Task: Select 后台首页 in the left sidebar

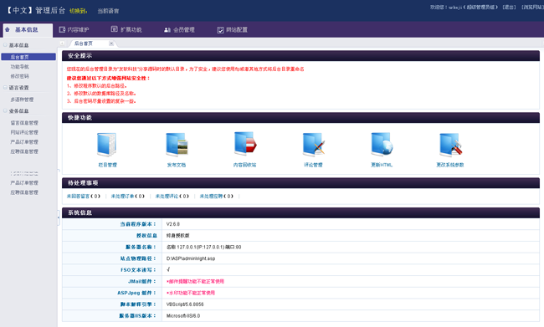Action: 28,57
